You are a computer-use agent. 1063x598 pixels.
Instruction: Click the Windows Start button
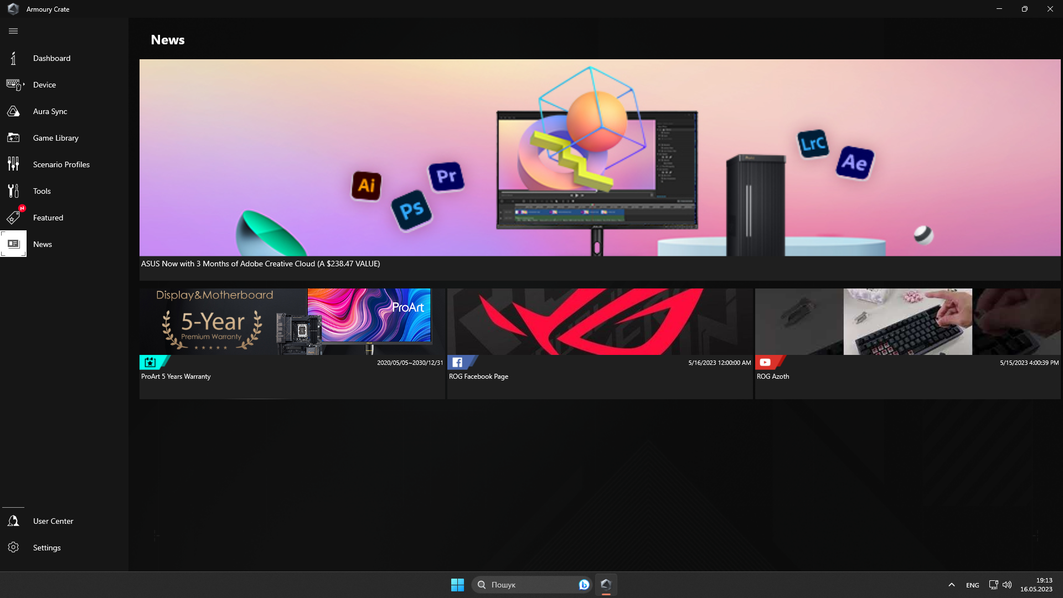click(x=457, y=585)
